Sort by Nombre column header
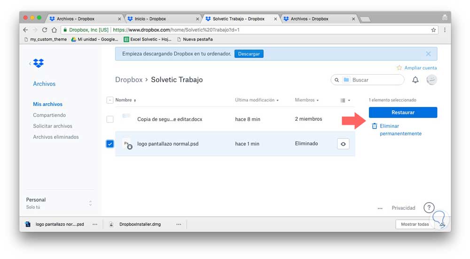The width and height of the screenshot is (470, 259). pyautogui.click(x=125, y=100)
